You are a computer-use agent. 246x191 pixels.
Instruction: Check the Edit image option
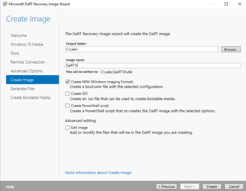(68, 127)
